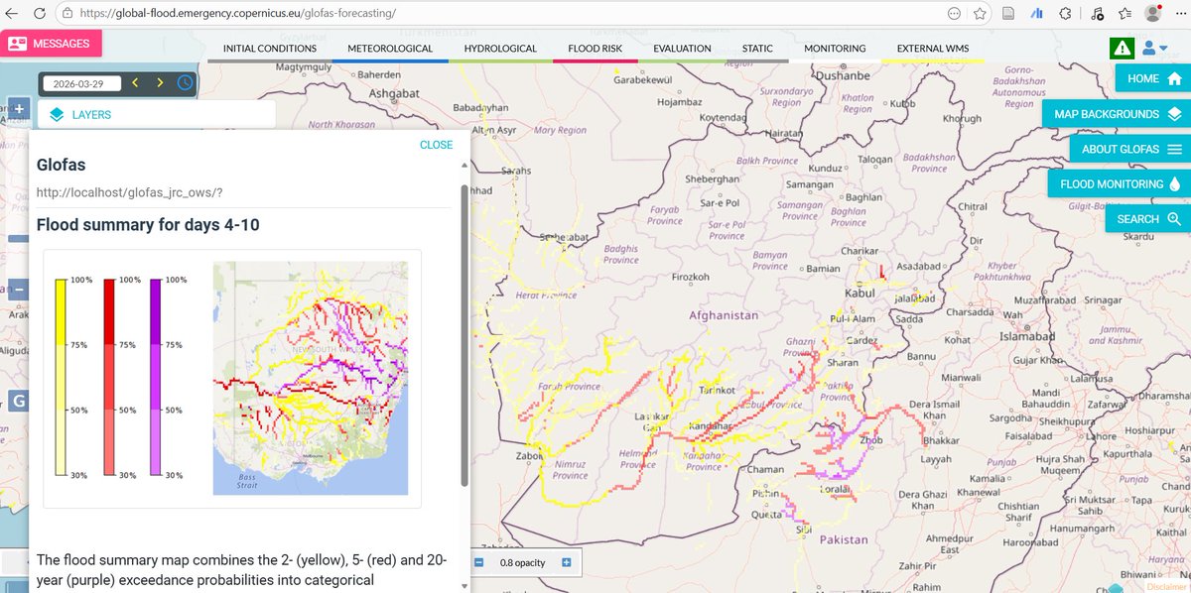Decrease layer opacity with the minus control
This screenshot has width=1191, height=593.
(x=479, y=563)
